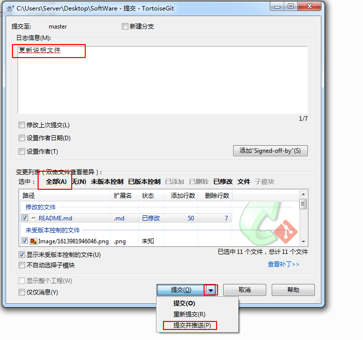Click the PNG image file icon
The height and width of the screenshot is (340, 363).
(x=33, y=241)
